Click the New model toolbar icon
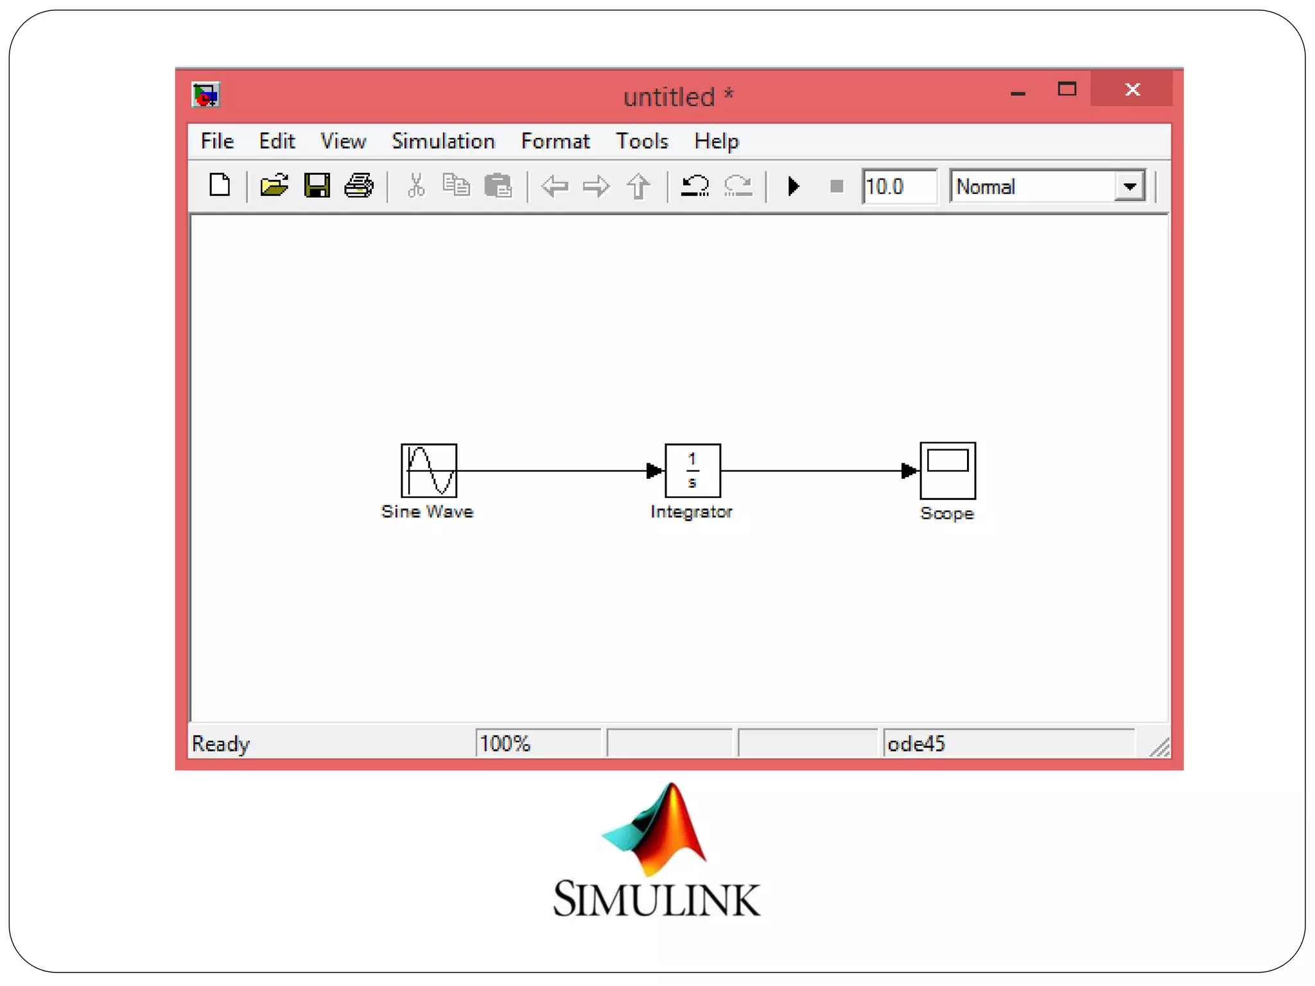The image size is (1315, 986). 220,186
